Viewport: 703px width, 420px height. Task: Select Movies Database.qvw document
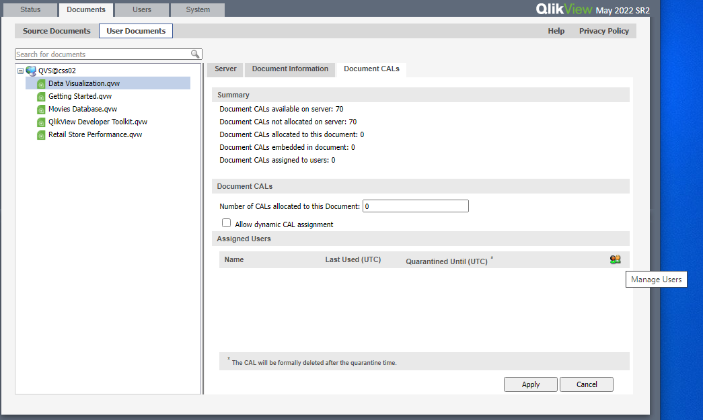point(83,109)
